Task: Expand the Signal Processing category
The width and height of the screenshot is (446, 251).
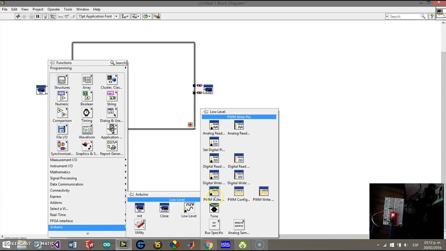Action: (88, 178)
